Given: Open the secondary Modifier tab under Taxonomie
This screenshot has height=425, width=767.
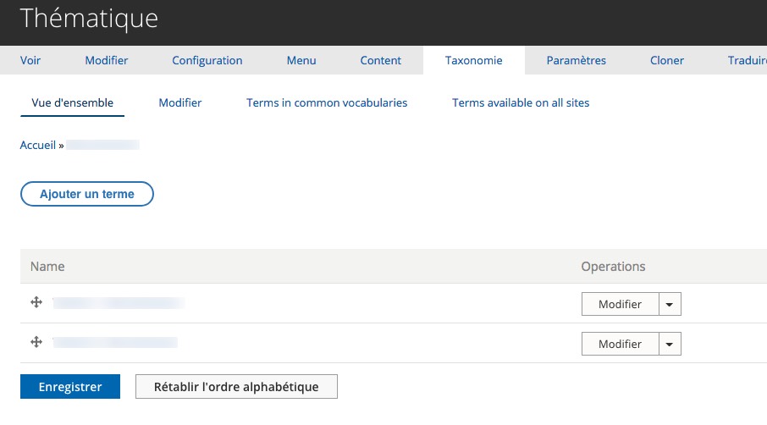Looking at the screenshot, I should [180, 102].
